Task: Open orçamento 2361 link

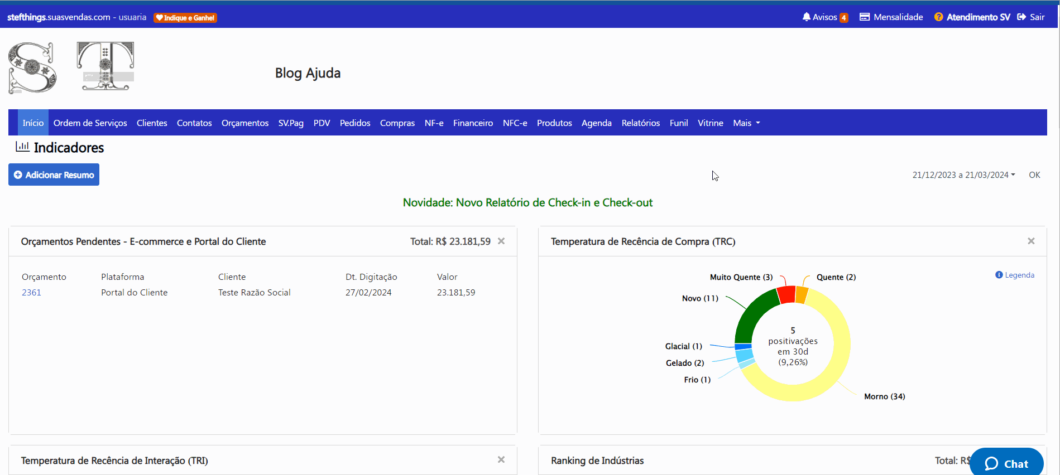Action: tap(31, 292)
